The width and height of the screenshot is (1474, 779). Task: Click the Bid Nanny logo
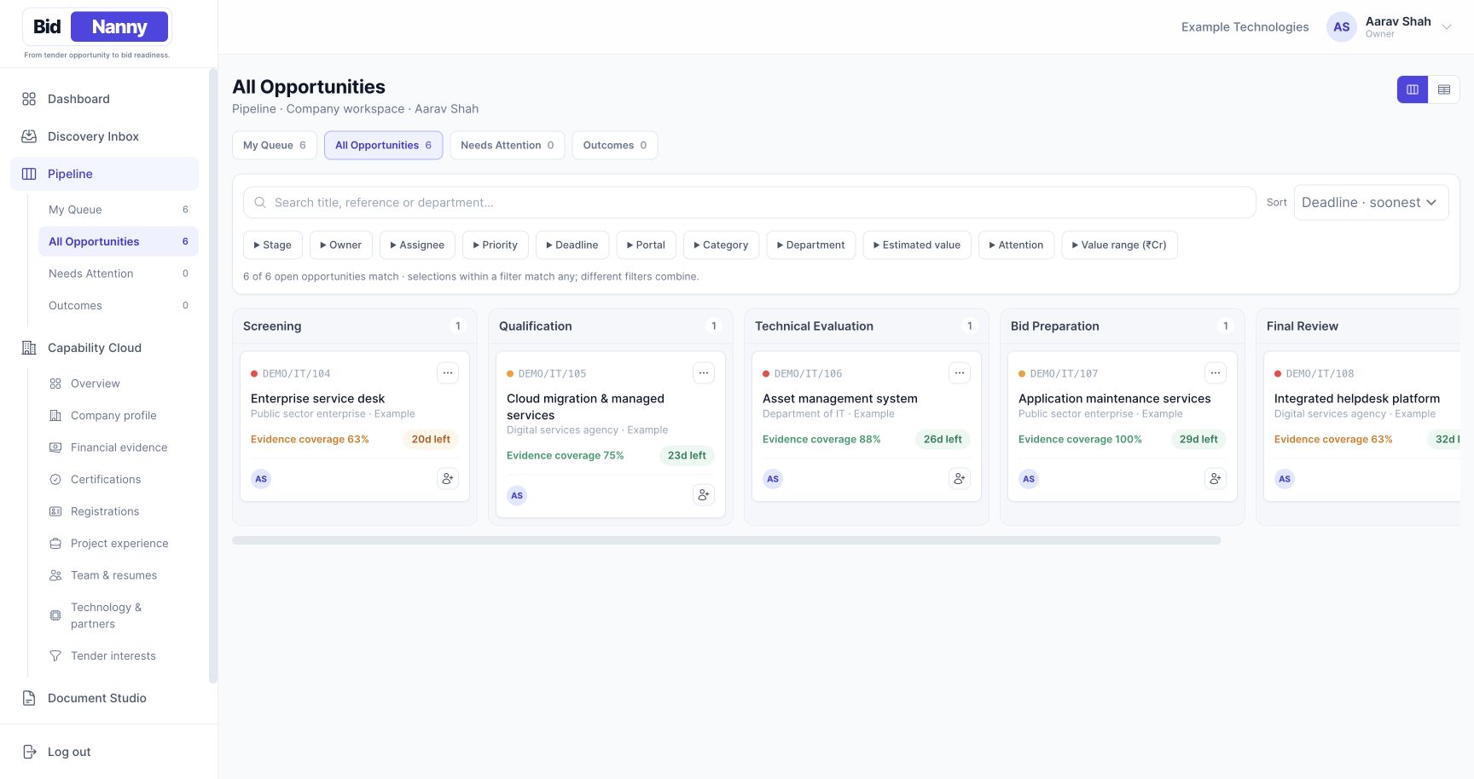click(x=97, y=27)
